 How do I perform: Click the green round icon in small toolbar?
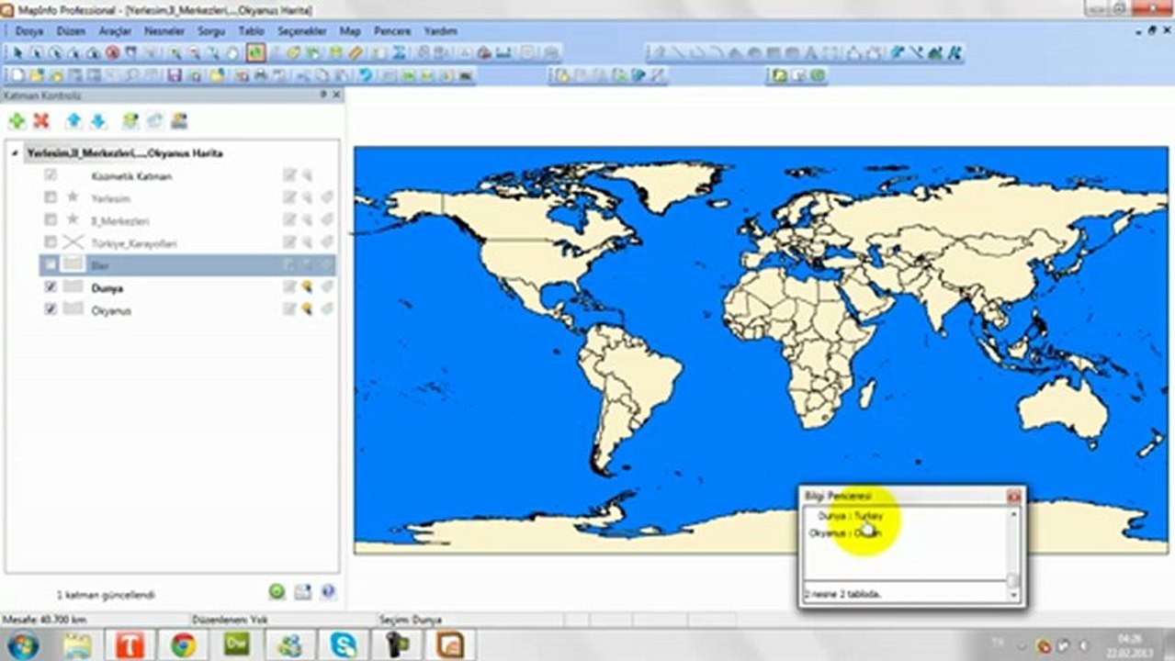(x=818, y=75)
